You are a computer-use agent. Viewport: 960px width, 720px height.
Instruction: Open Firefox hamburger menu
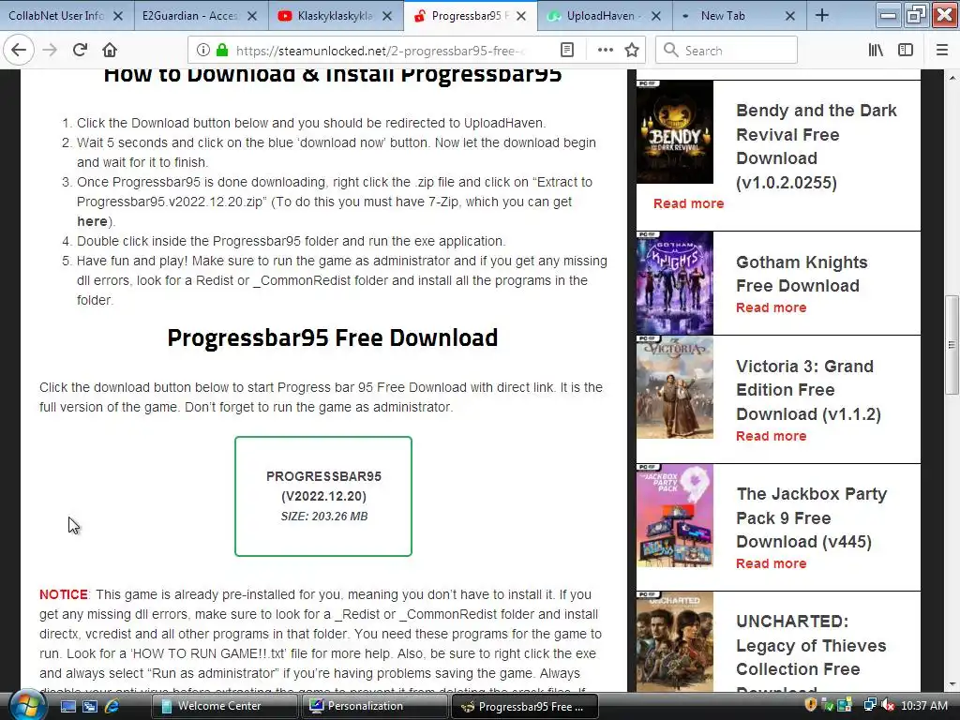[942, 51]
